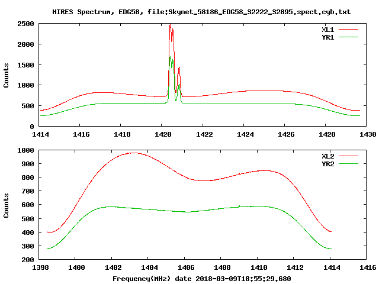Click the 1424 x-axis tick label
The image size is (379, 284).
point(245,134)
